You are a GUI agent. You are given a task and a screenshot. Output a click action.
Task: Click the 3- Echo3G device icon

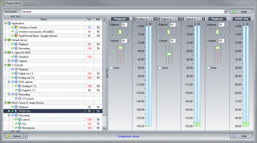[9, 65]
